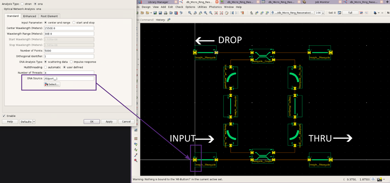Screen dimensions: 390x183
Task: Switch to the Library Manager tab
Action: point(158,2)
